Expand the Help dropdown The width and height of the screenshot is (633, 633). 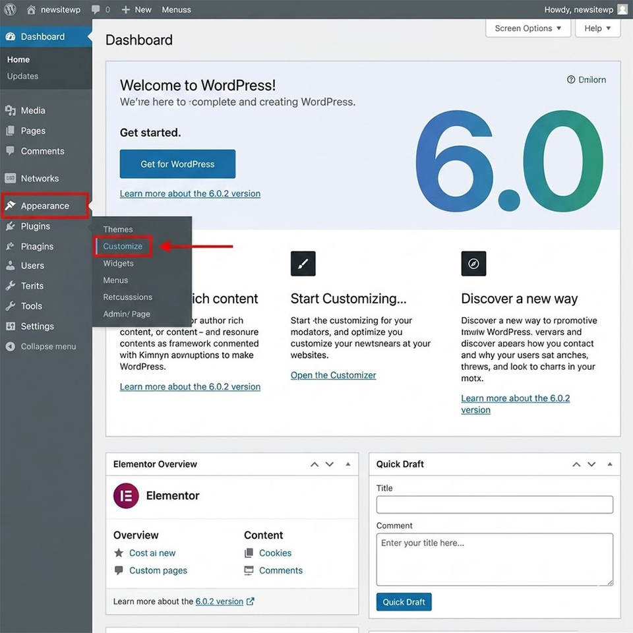[x=597, y=28]
